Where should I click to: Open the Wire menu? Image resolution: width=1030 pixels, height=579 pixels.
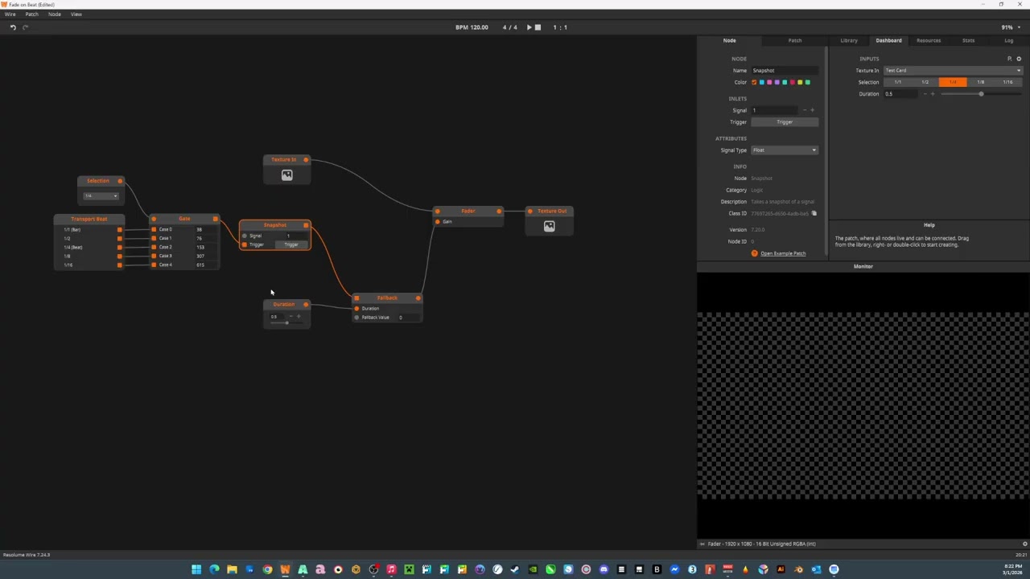(10, 14)
